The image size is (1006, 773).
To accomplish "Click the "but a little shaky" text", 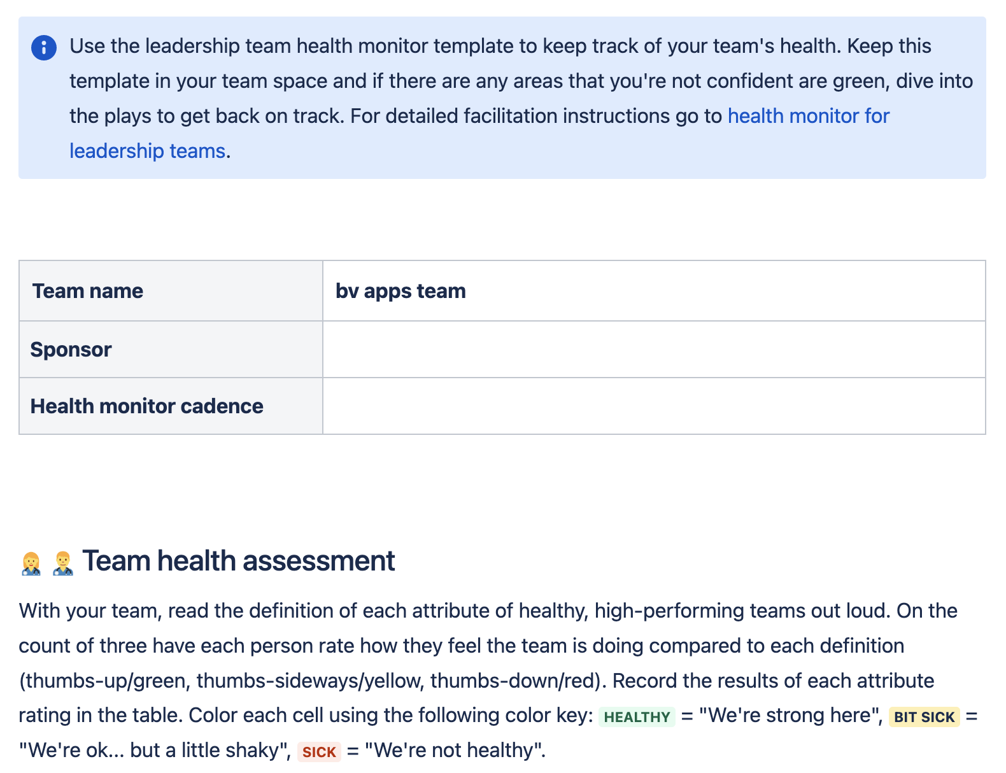I will click(x=204, y=751).
